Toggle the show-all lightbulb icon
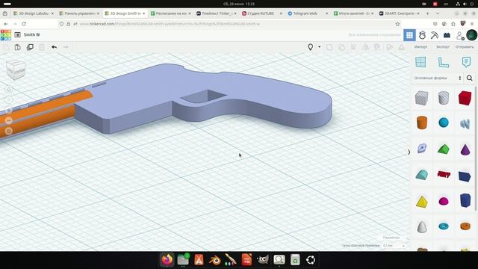The height and width of the screenshot is (269, 478). (x=311, y=47)
